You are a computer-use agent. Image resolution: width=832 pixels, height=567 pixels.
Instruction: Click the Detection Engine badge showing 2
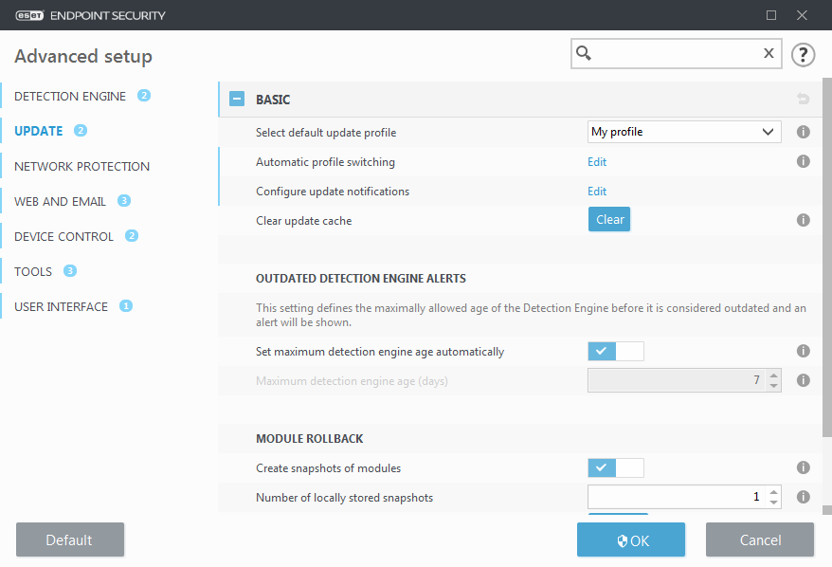tap(144, 96)
